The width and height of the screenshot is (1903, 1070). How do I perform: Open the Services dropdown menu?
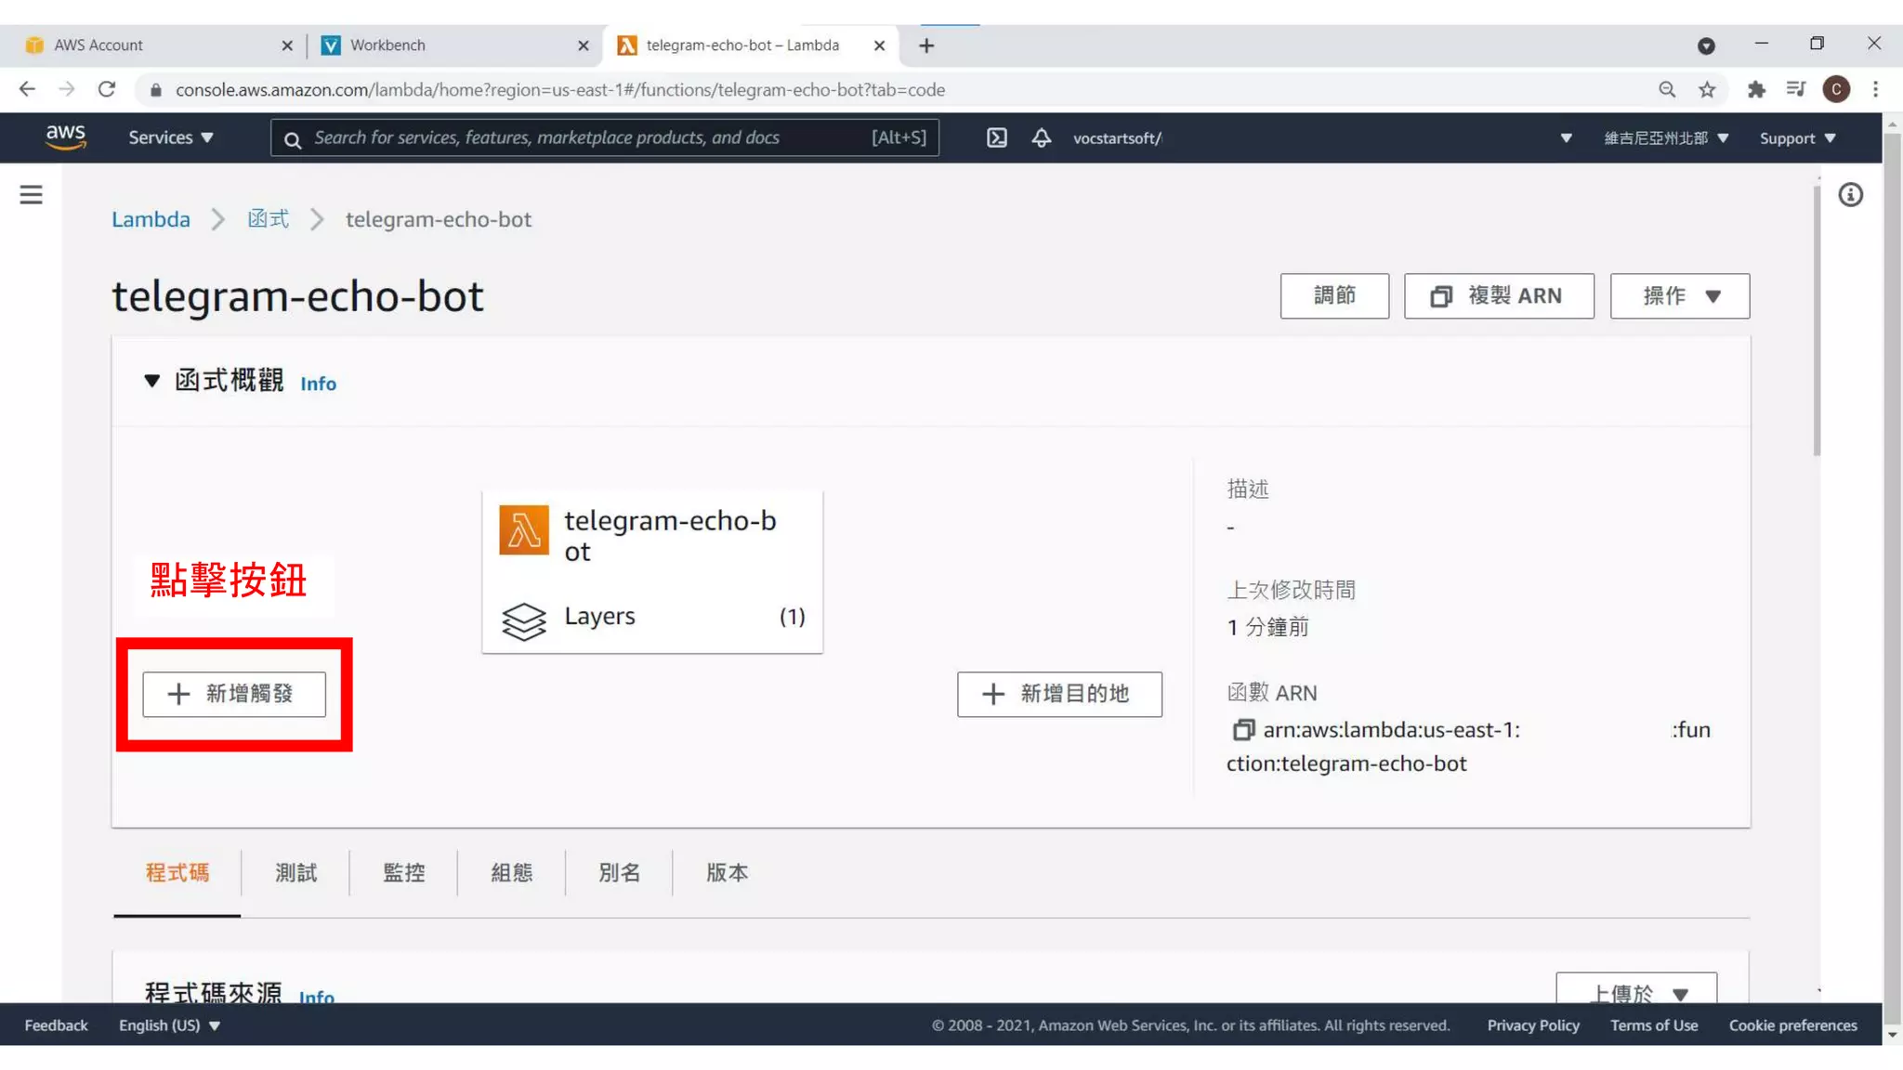coord(171,137)
